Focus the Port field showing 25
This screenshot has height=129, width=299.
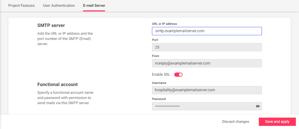(x=207, y=47)
